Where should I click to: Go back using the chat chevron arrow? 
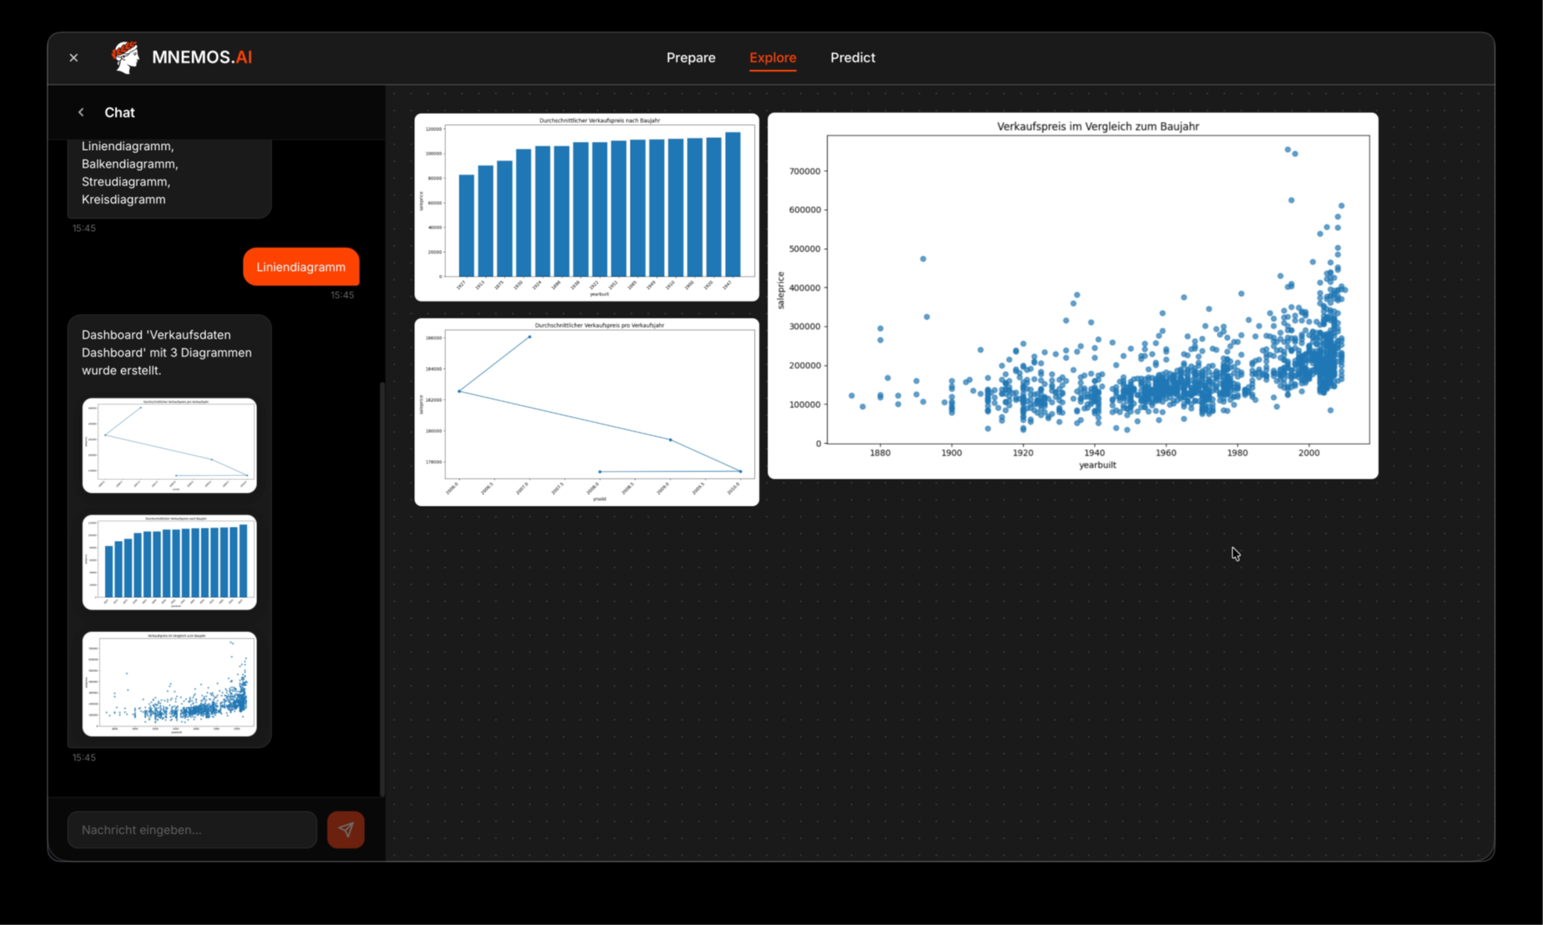coord(80,112)
